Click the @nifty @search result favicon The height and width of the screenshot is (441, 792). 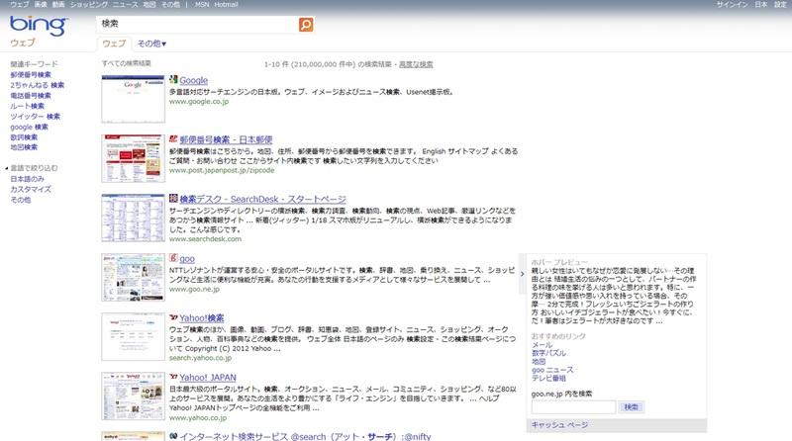[x=173, y=436]
